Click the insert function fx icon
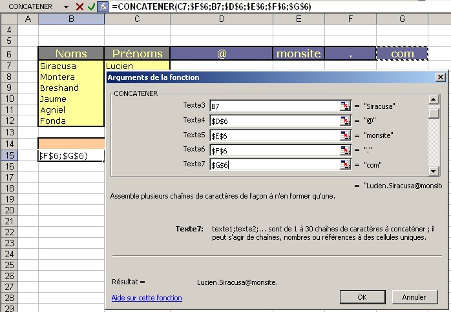Viewport: 451px width, 312px height. click(x=103, y=6)
